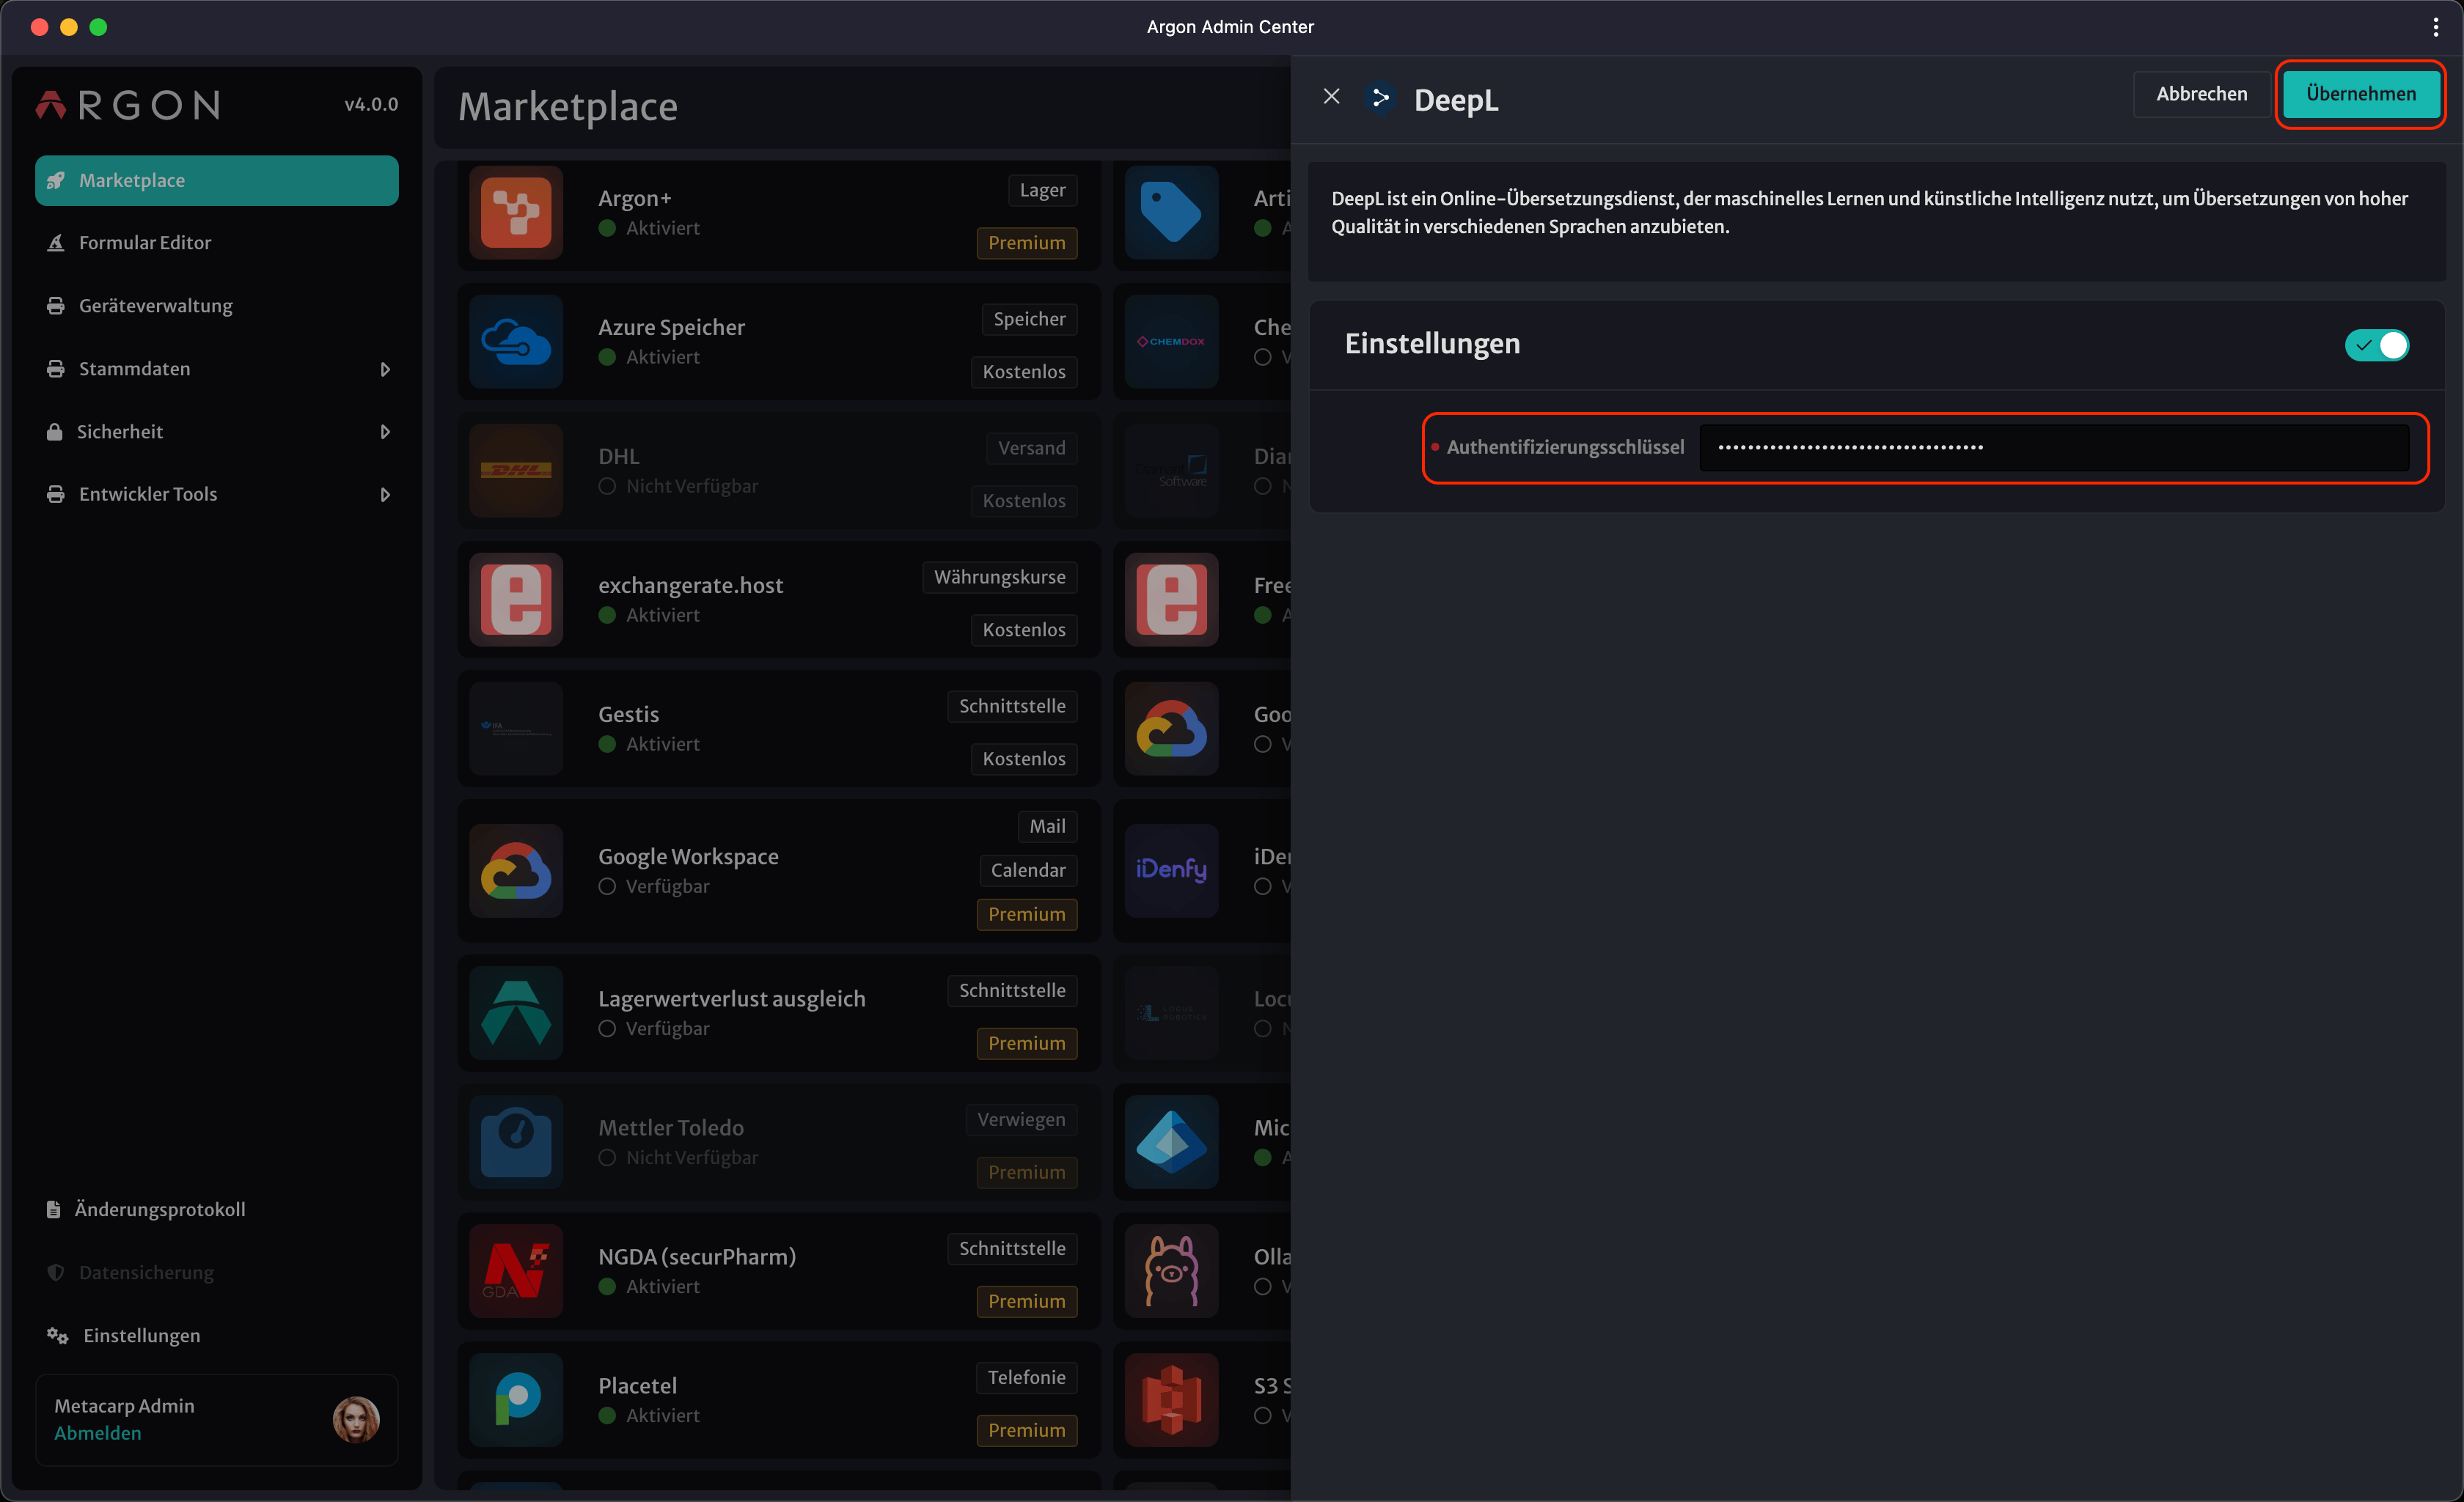
Task: Click the Abmelden link
Action: (98, 1433)
